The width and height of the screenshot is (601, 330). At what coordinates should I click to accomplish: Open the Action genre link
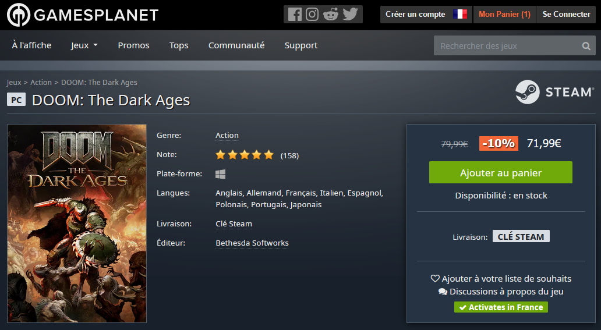click(x=227, y=135)
